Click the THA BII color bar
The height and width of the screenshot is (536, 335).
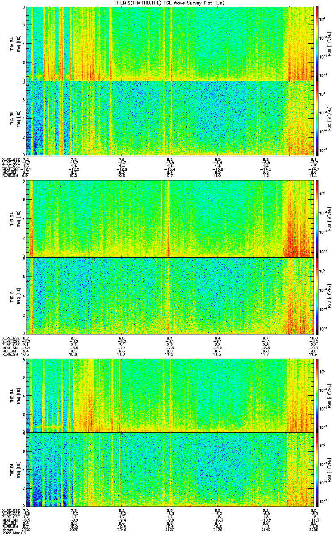[317, 118]
